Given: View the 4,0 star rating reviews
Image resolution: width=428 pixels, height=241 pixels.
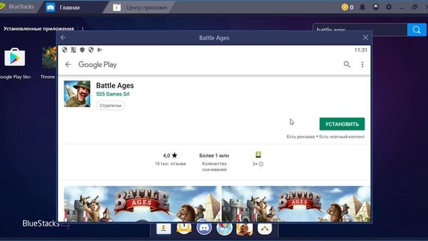Looking at the screenshot, I should [170, 155].
